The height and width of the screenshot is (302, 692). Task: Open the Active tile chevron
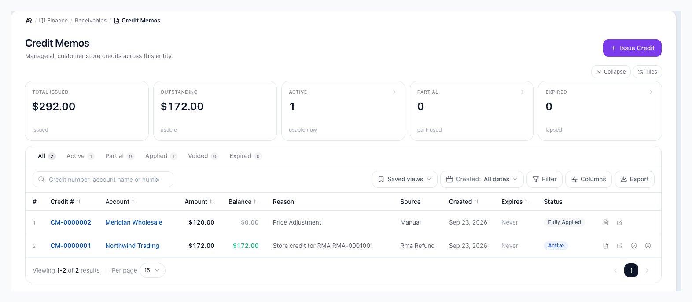click(x=394, y=92)
